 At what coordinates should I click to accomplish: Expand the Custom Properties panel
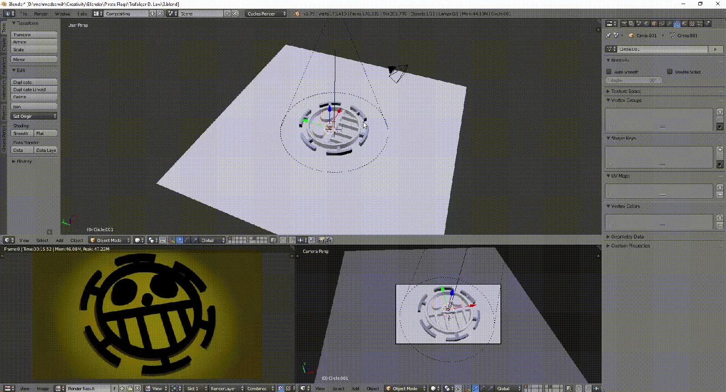coord(631,246)
